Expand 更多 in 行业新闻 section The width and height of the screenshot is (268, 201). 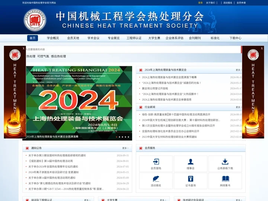[x=239, y=107]
